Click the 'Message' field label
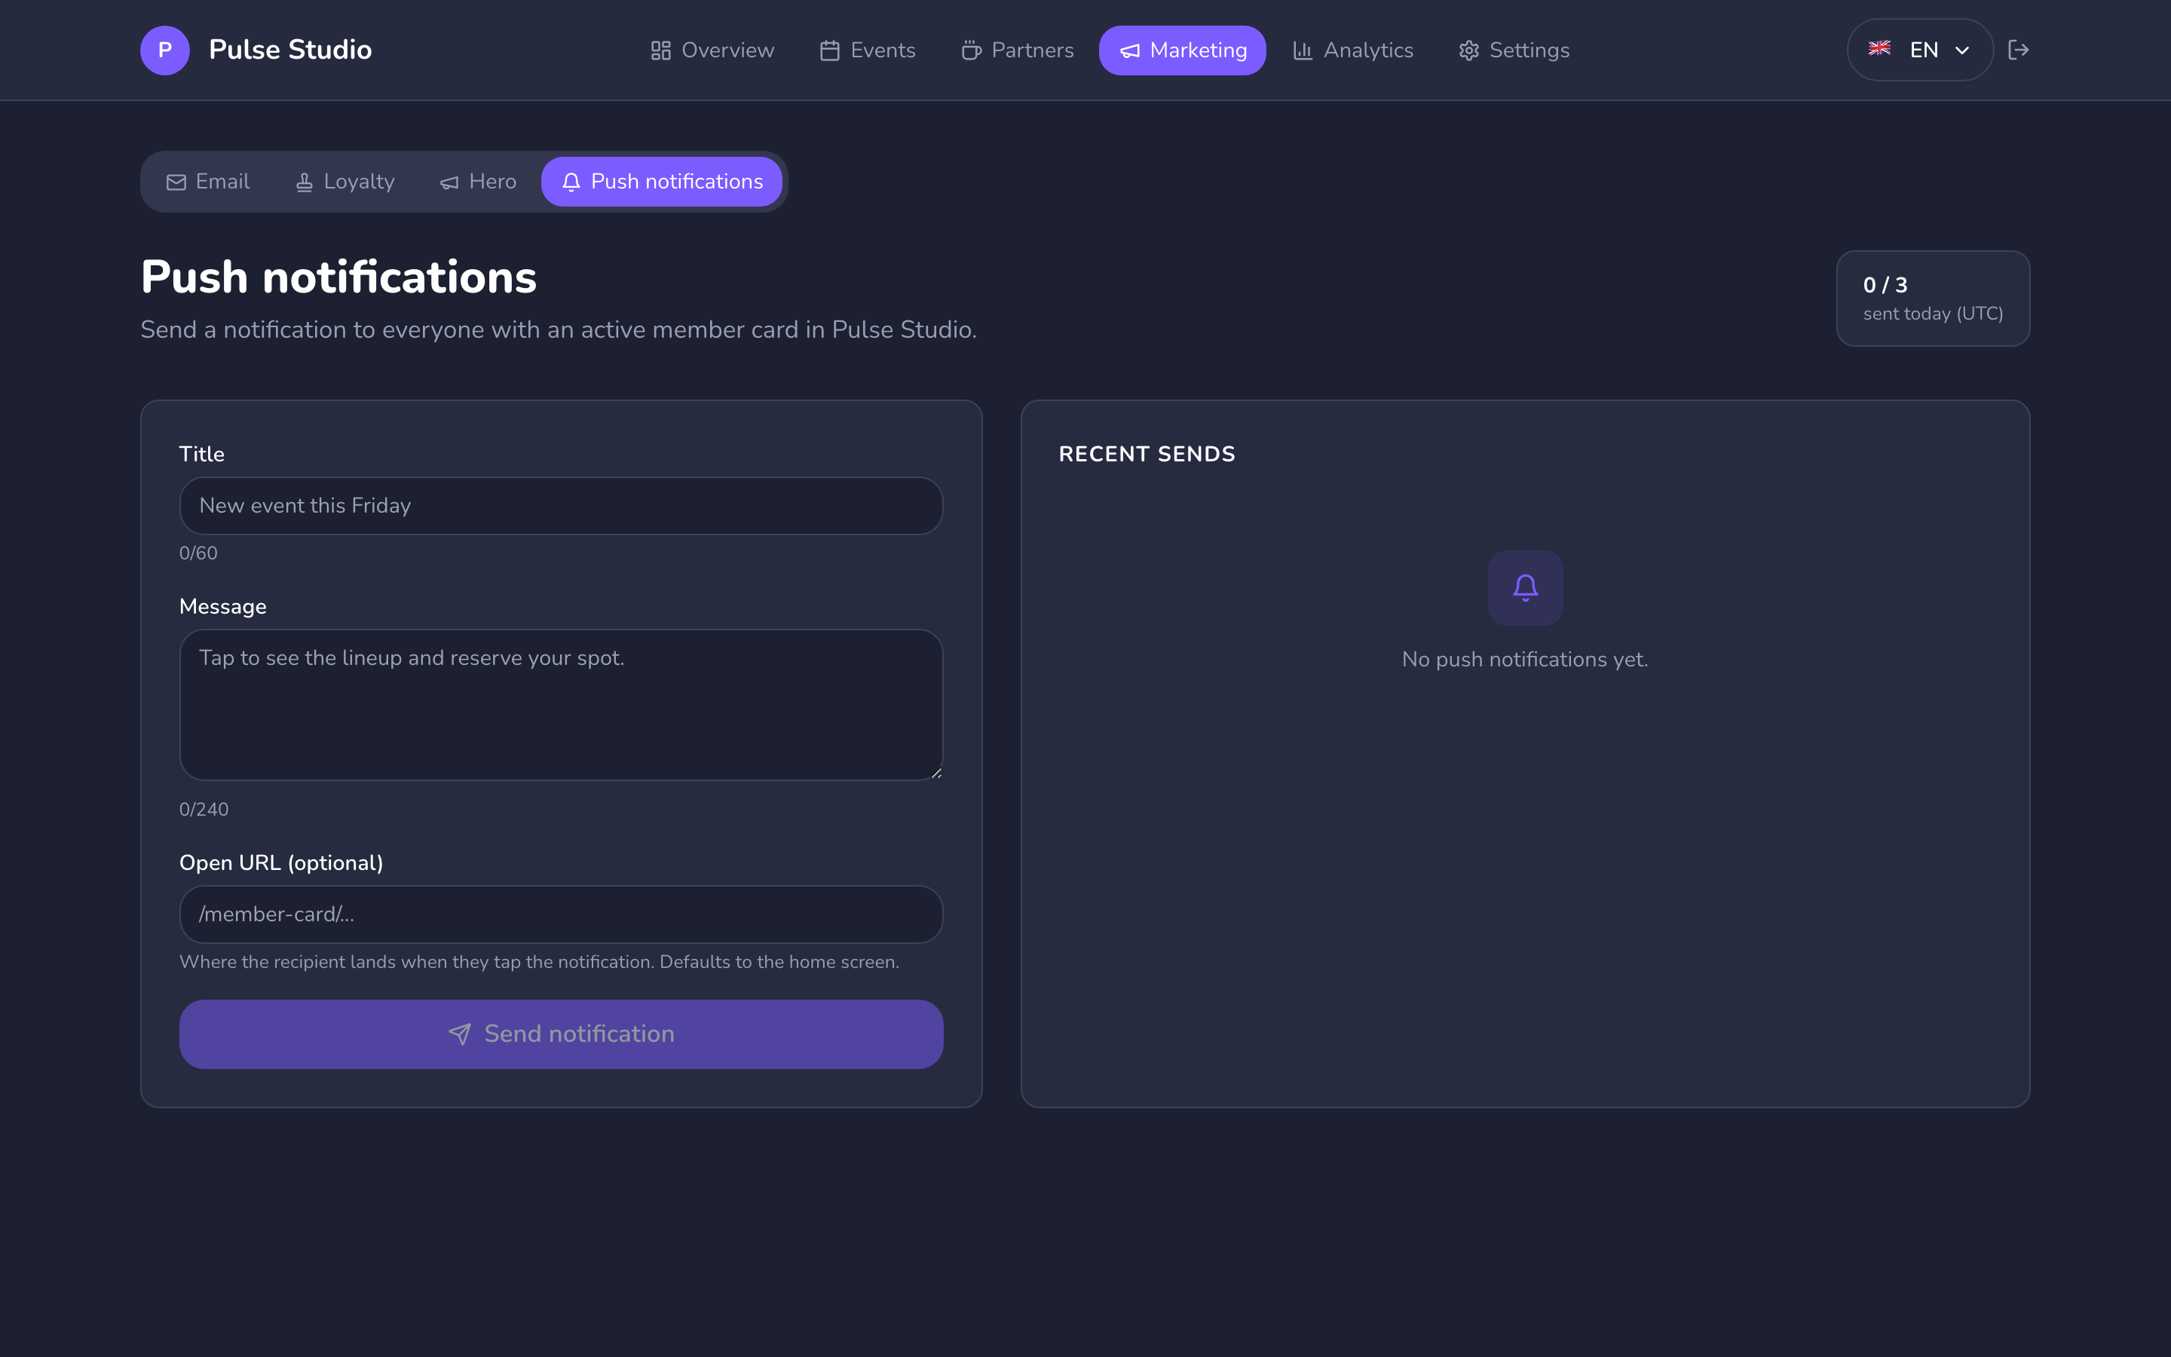This screenshot has height=1357, width=2171. (222, 607)
